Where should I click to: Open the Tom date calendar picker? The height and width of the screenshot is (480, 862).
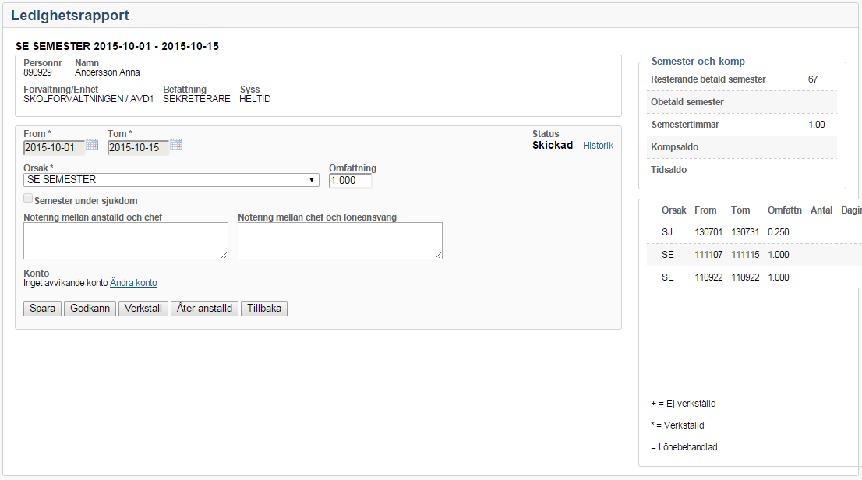pos(176,145)
